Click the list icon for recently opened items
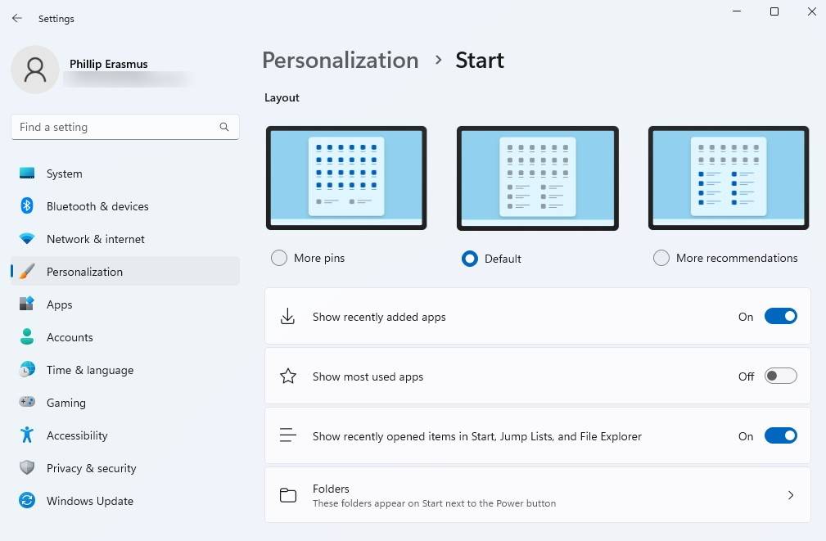The image size is (826, 541). 287,435
